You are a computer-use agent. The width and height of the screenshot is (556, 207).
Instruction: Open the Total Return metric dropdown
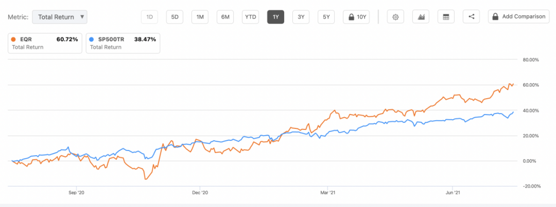click(60, 17)
